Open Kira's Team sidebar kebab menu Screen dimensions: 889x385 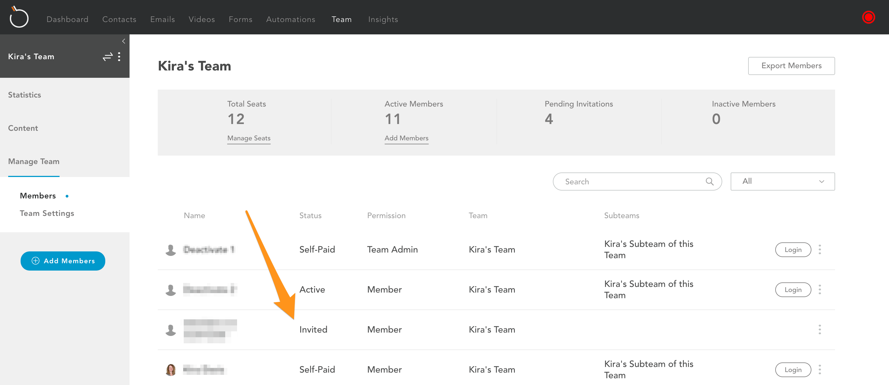(x=119, y=57)
